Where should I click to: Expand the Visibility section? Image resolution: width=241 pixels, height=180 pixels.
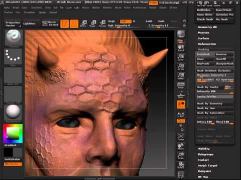coord(204,148)
